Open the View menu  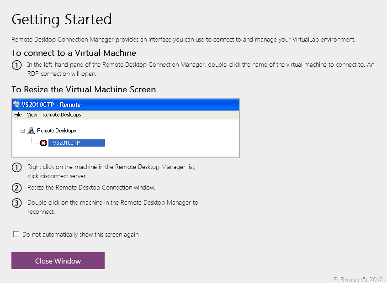32,115
